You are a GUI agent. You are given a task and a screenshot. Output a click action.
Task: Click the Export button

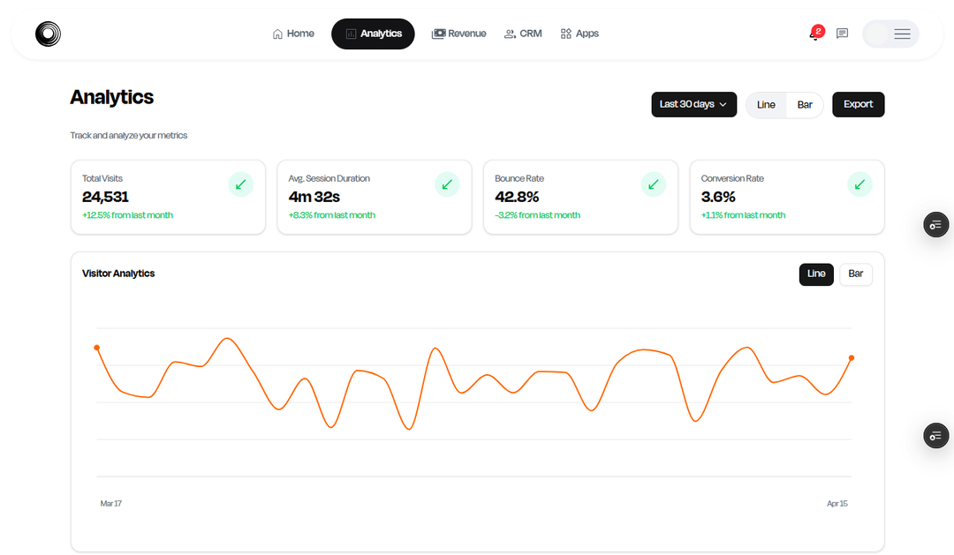click(858, 104)
